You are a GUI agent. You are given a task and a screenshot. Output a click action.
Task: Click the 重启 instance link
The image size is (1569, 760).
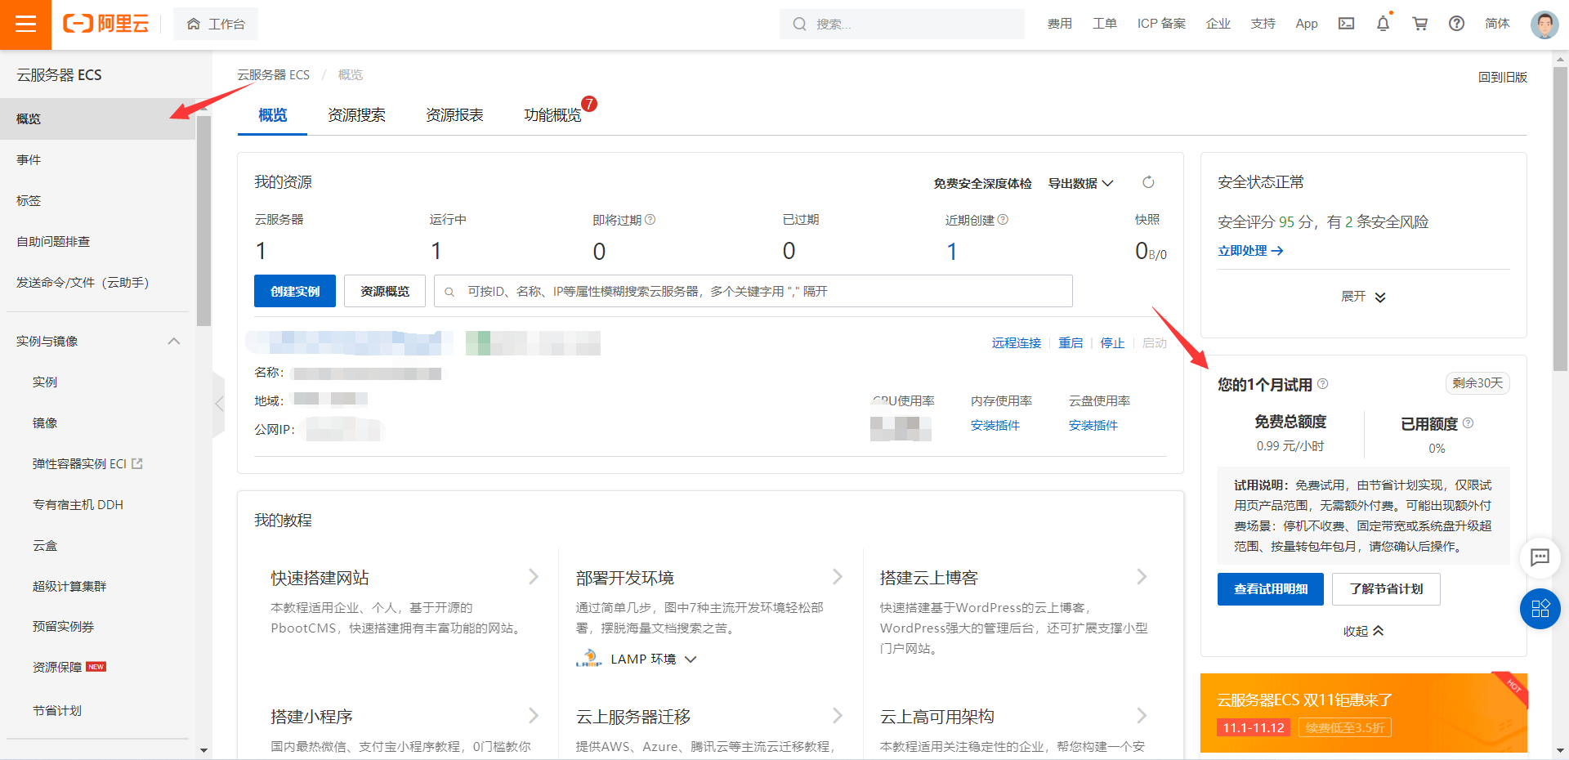tap(1071, 343)
